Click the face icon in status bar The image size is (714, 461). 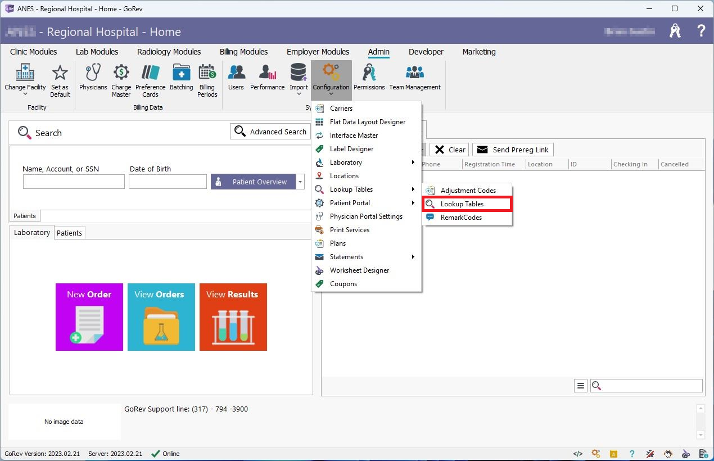click(x=668, y=454)
